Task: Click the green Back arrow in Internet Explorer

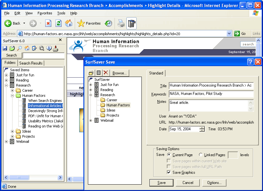Action: (x=8, y=23)
